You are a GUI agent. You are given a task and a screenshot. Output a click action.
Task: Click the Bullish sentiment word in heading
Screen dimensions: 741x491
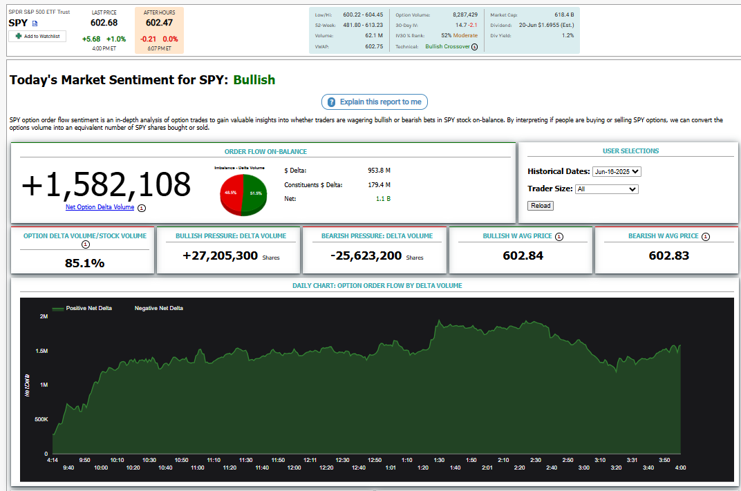pyautogui.click(x=254, y=80)
